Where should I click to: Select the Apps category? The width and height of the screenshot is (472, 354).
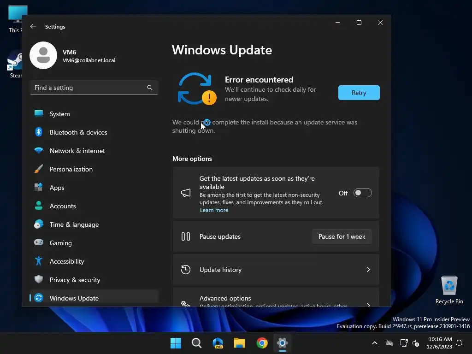pyautogui.click(x=94, y=188)
